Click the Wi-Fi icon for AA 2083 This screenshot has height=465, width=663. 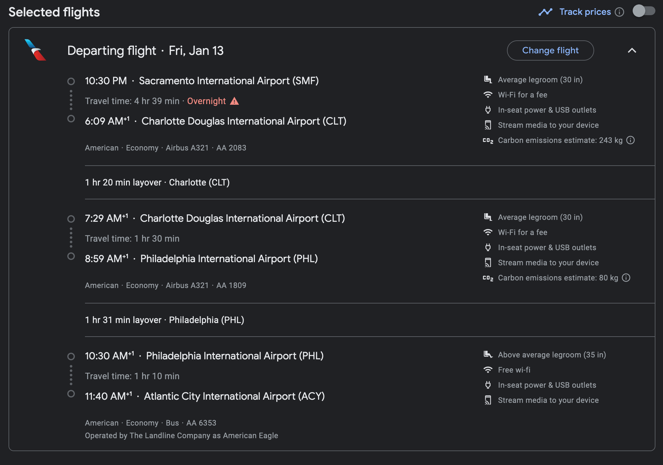point(488,95)
